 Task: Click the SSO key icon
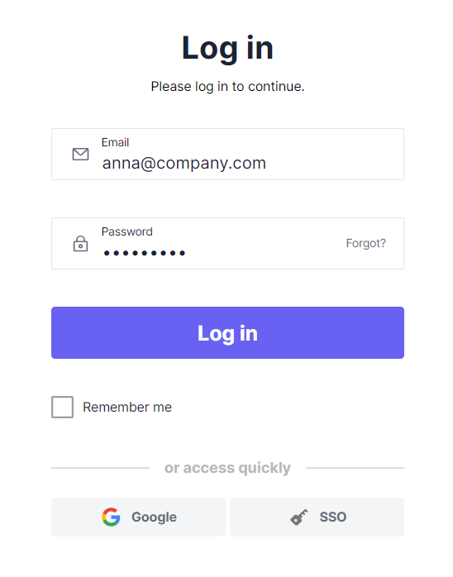coord(298,517)
